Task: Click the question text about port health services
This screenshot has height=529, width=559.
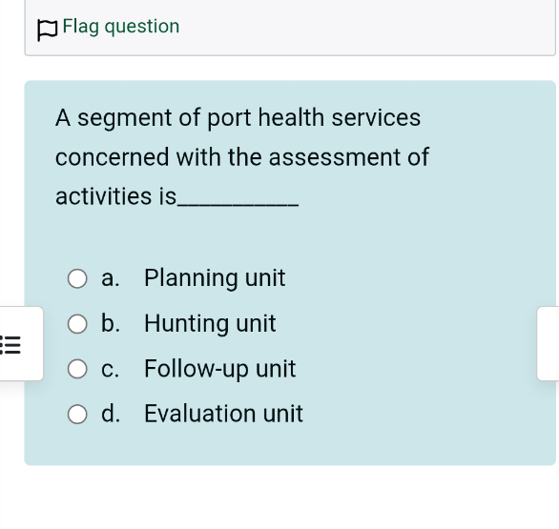Action: click(242, 156)
